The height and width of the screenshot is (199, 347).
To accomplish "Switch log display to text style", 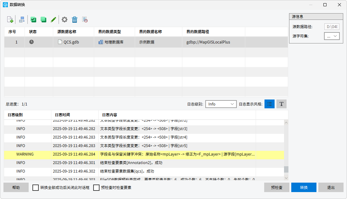I will point(282,104).
